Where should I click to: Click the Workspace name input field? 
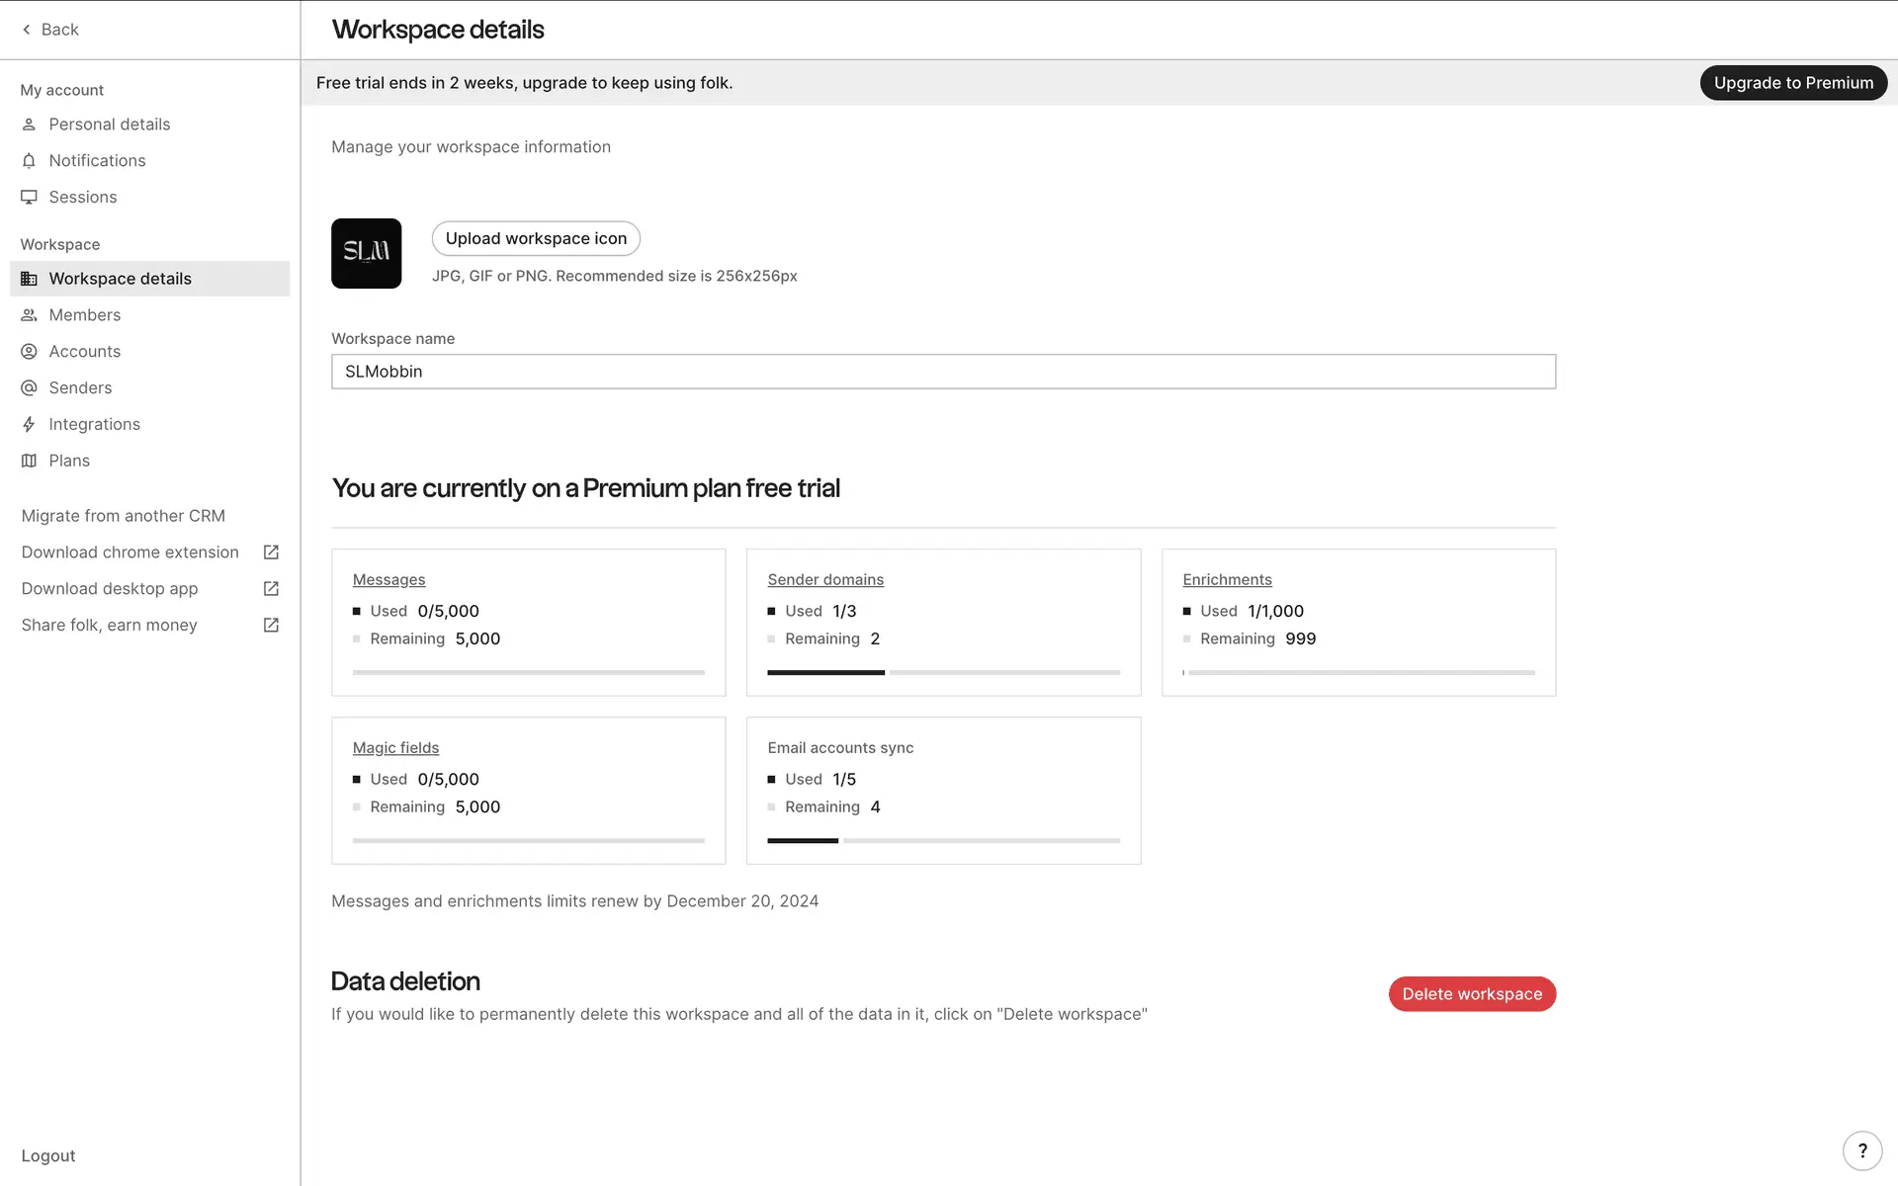[x=943, y=372]
